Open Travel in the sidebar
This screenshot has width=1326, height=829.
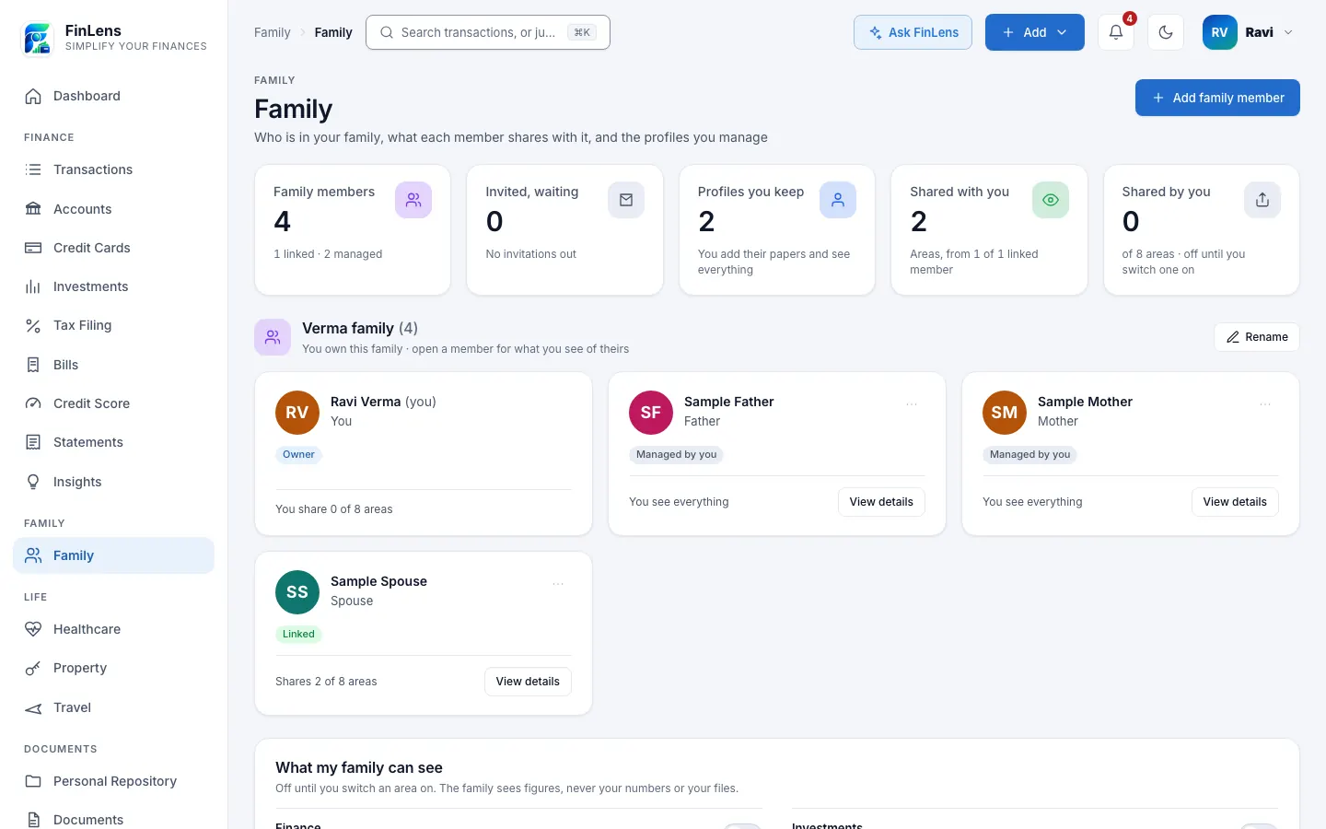point(113,707)
